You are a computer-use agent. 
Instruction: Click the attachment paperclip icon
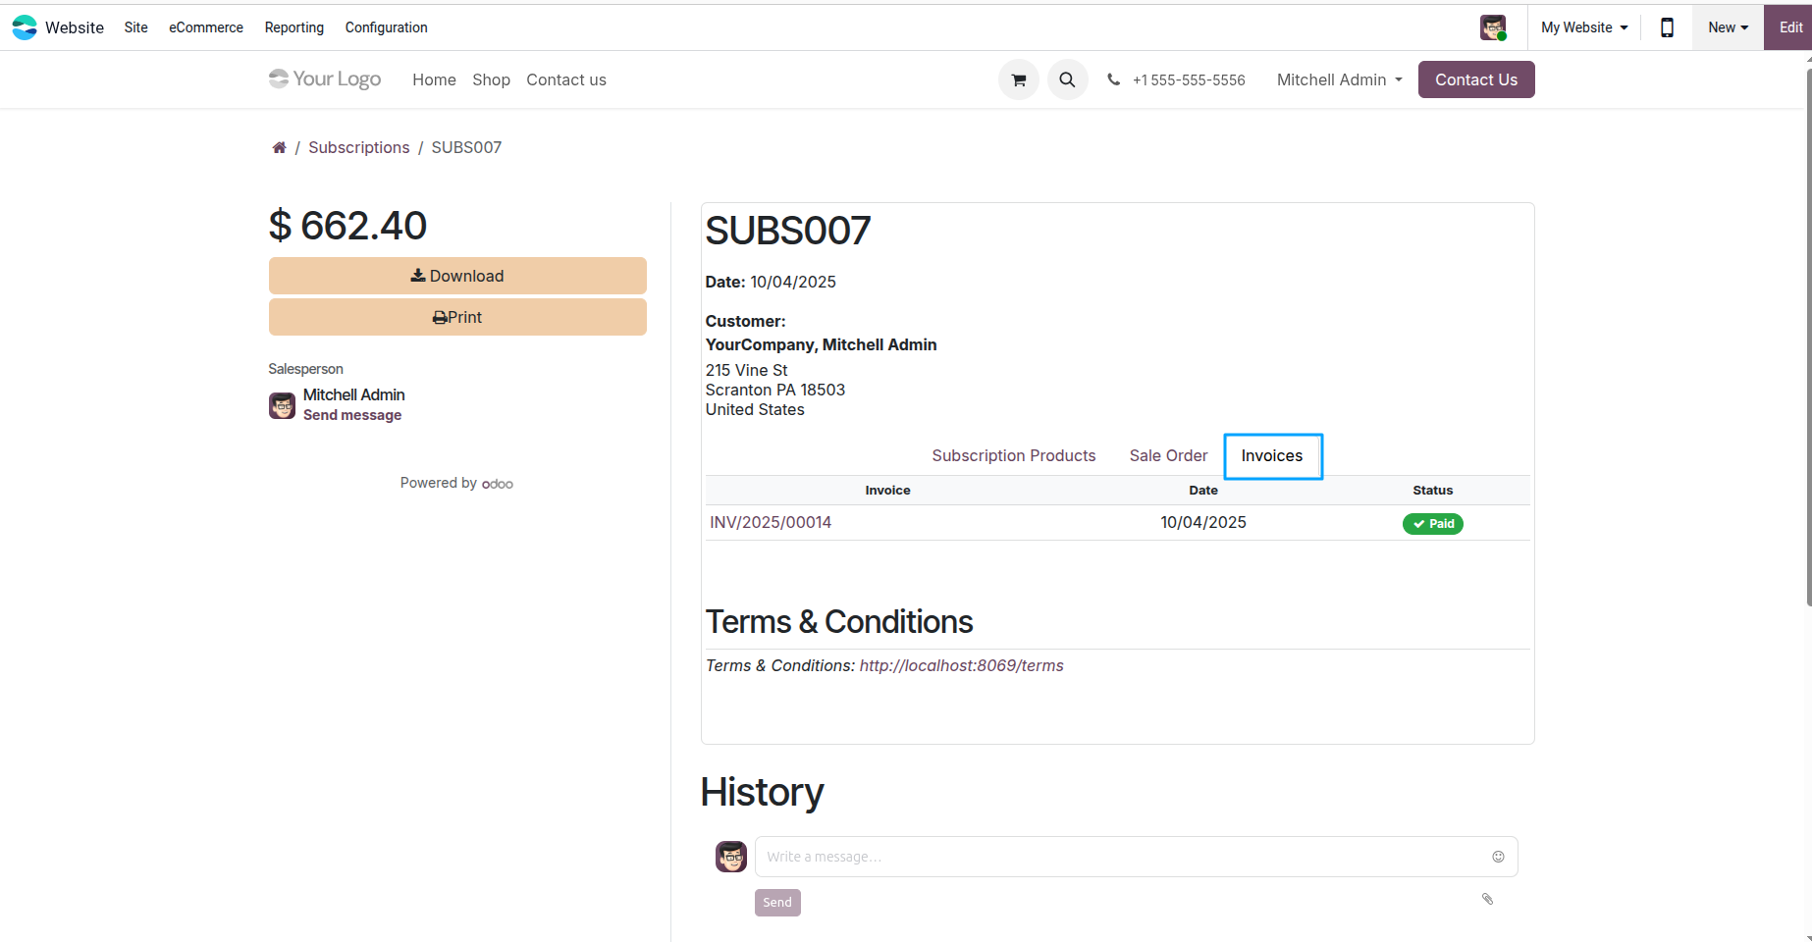(1487, 899)
